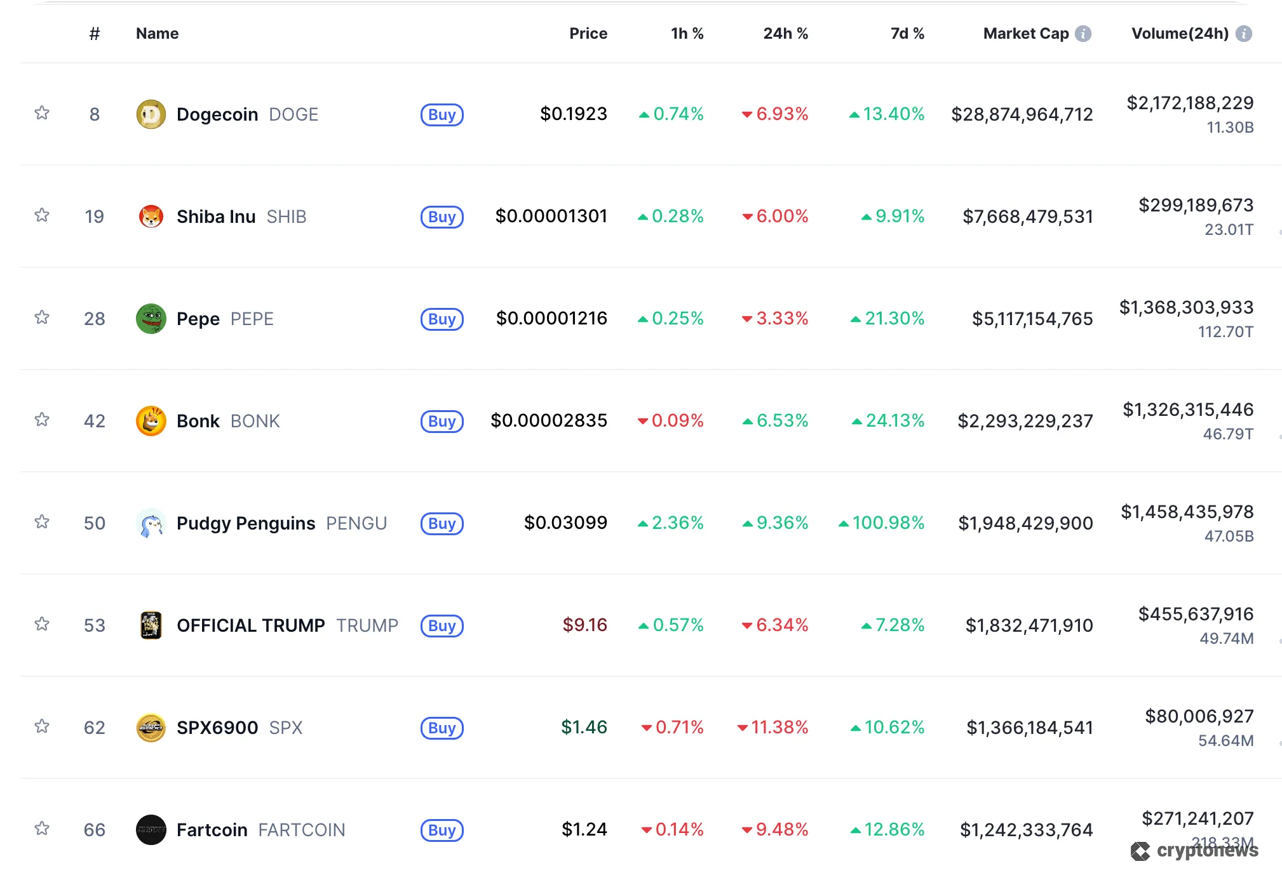1282x880 pixels.
Task: Click Dogecoin market cap $28,874,964,712
Action: pos(1022,114)
